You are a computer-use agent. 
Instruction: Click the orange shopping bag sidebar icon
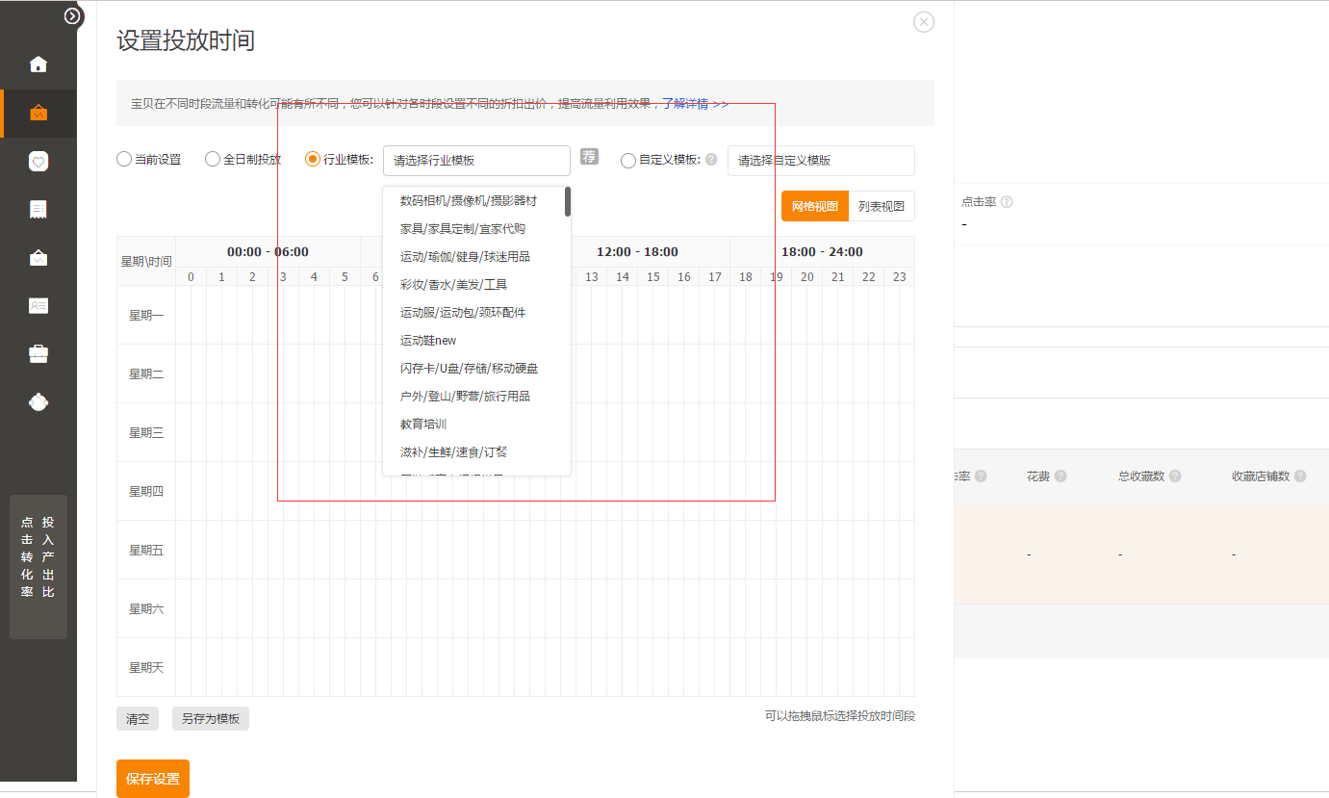[38, 114]
